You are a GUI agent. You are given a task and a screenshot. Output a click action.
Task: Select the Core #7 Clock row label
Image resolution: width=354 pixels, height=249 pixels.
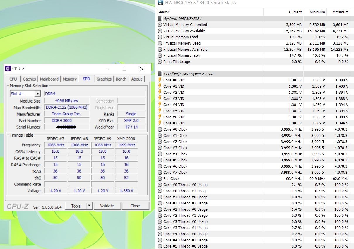pyautogui.click(x=175, y=172)
